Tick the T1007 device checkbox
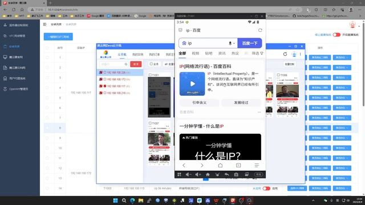This screenshot has height=205, width=365. click(150, 123)
